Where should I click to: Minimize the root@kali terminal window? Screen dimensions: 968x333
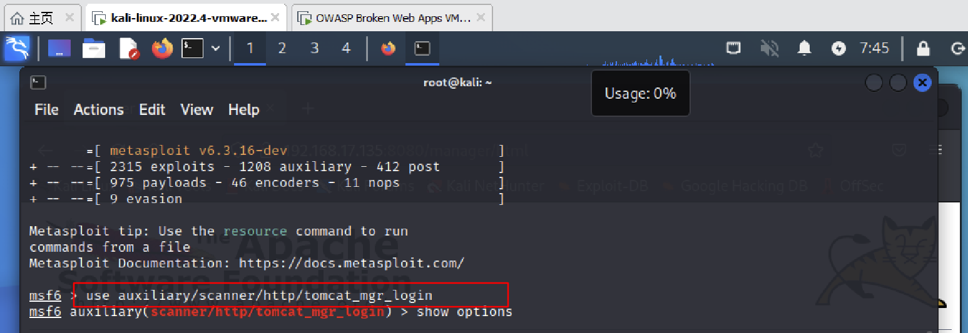(x=874, y=82)
